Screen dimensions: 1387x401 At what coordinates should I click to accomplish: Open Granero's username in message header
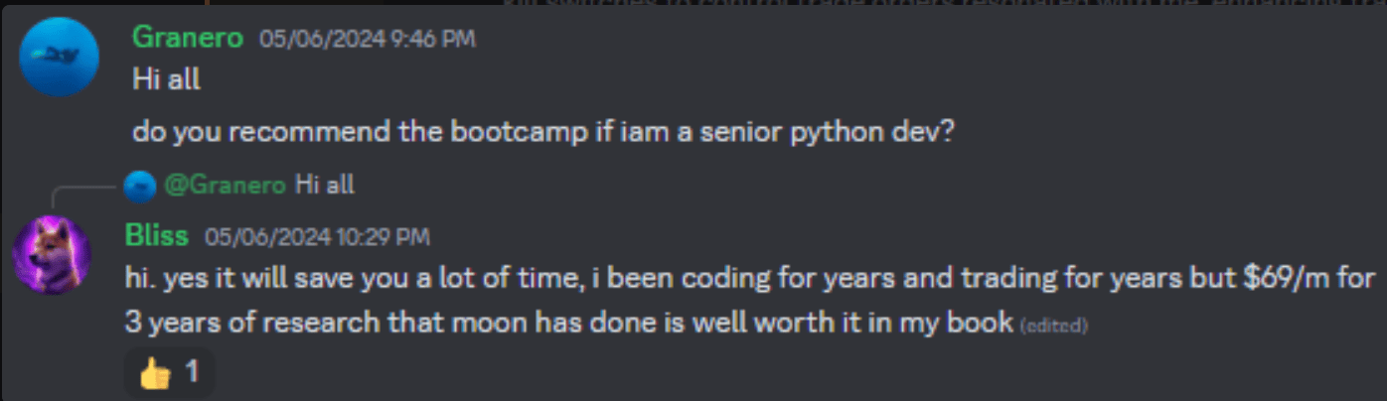pyautogui.click(x=188, y=39)
